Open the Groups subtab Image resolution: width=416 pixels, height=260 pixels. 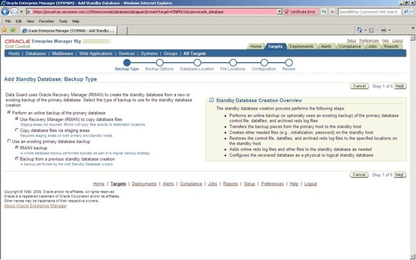(170, 54)
